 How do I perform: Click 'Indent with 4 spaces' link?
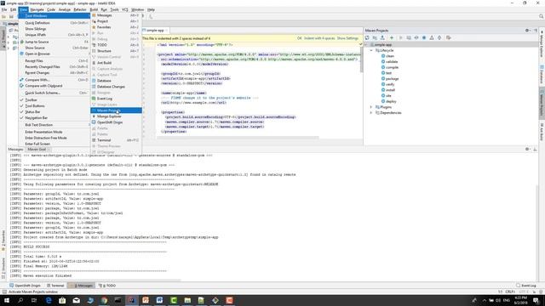(x=319, y=38)
